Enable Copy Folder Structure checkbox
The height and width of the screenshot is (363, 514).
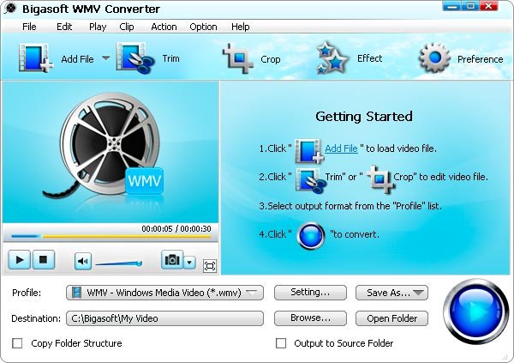coord(17,343)
